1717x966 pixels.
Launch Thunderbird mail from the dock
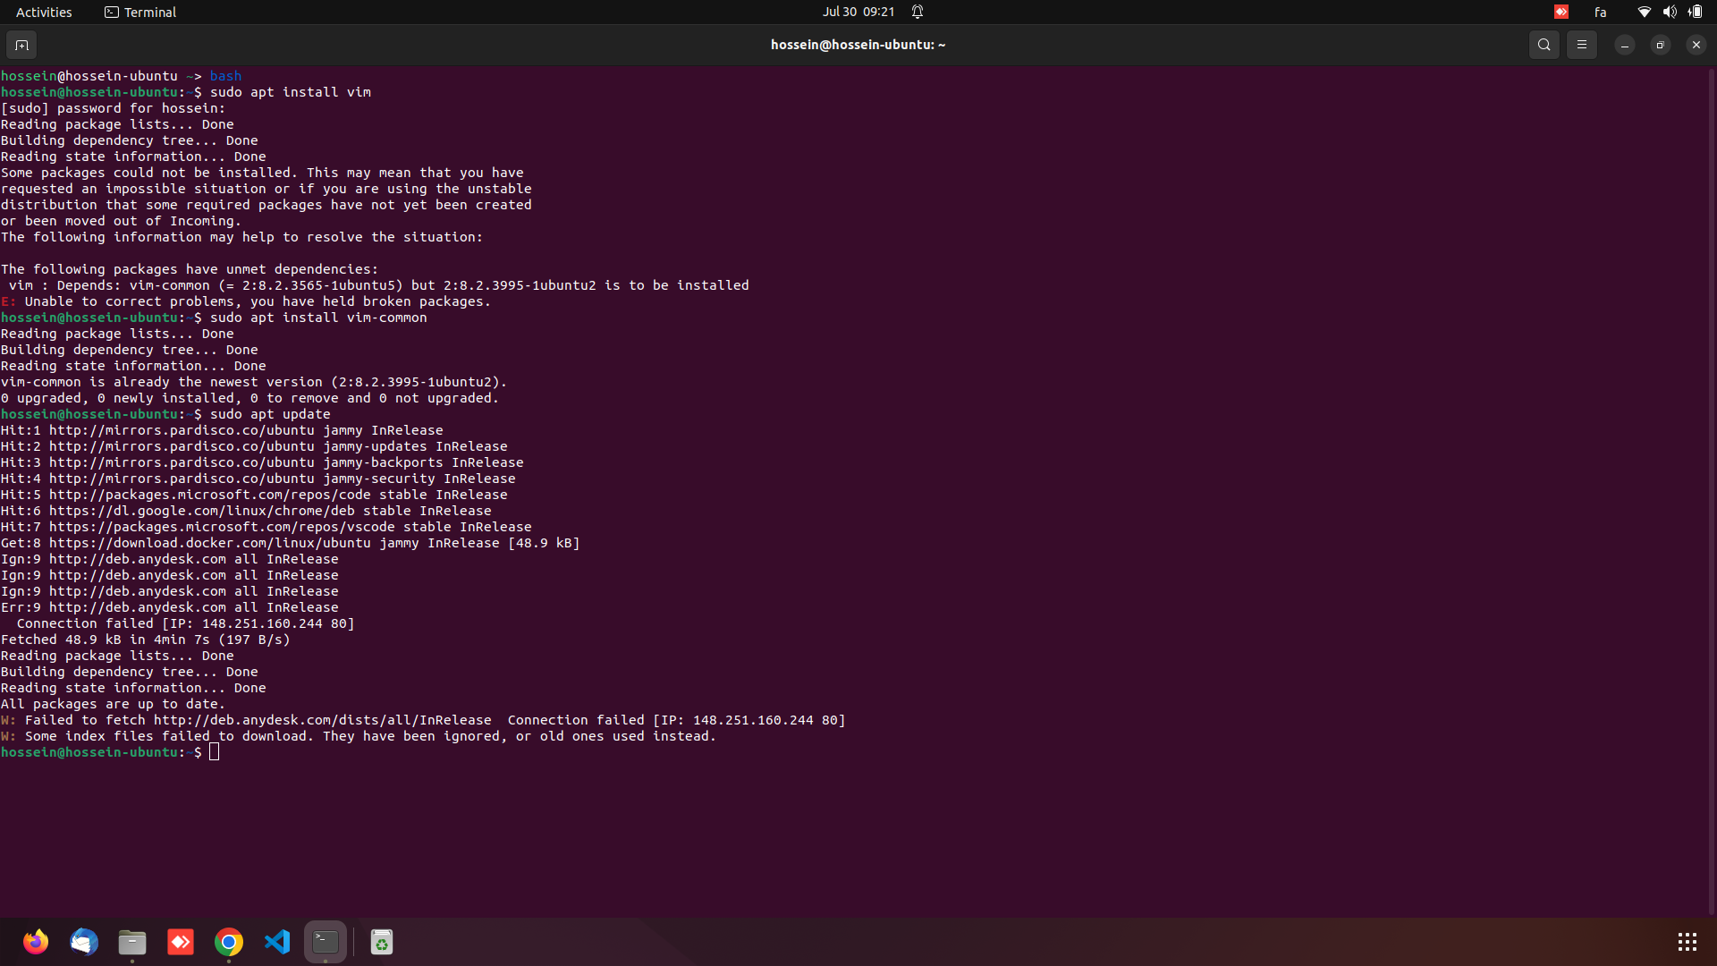(x=84, y=942)
